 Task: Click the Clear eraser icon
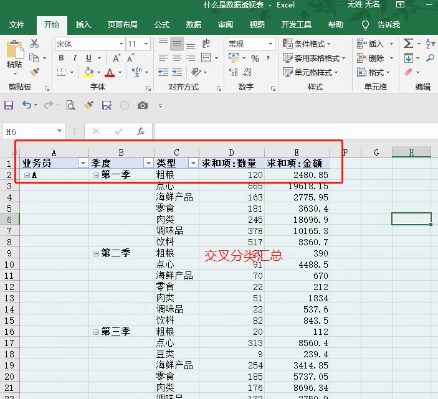[x=408, y=72]
